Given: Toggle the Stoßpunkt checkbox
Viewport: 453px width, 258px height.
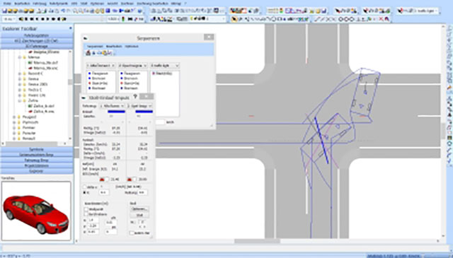Looking at the screenshot, I should pyautogui.click(x=86, y=209).
